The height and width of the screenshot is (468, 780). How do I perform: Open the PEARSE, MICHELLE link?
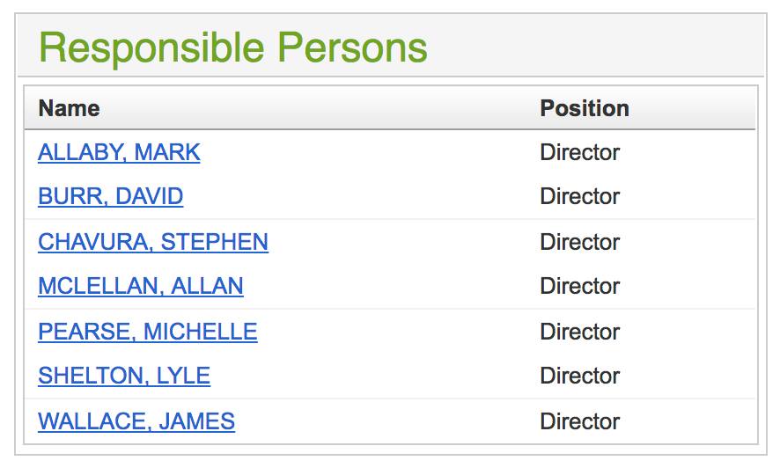click(147, 332)
